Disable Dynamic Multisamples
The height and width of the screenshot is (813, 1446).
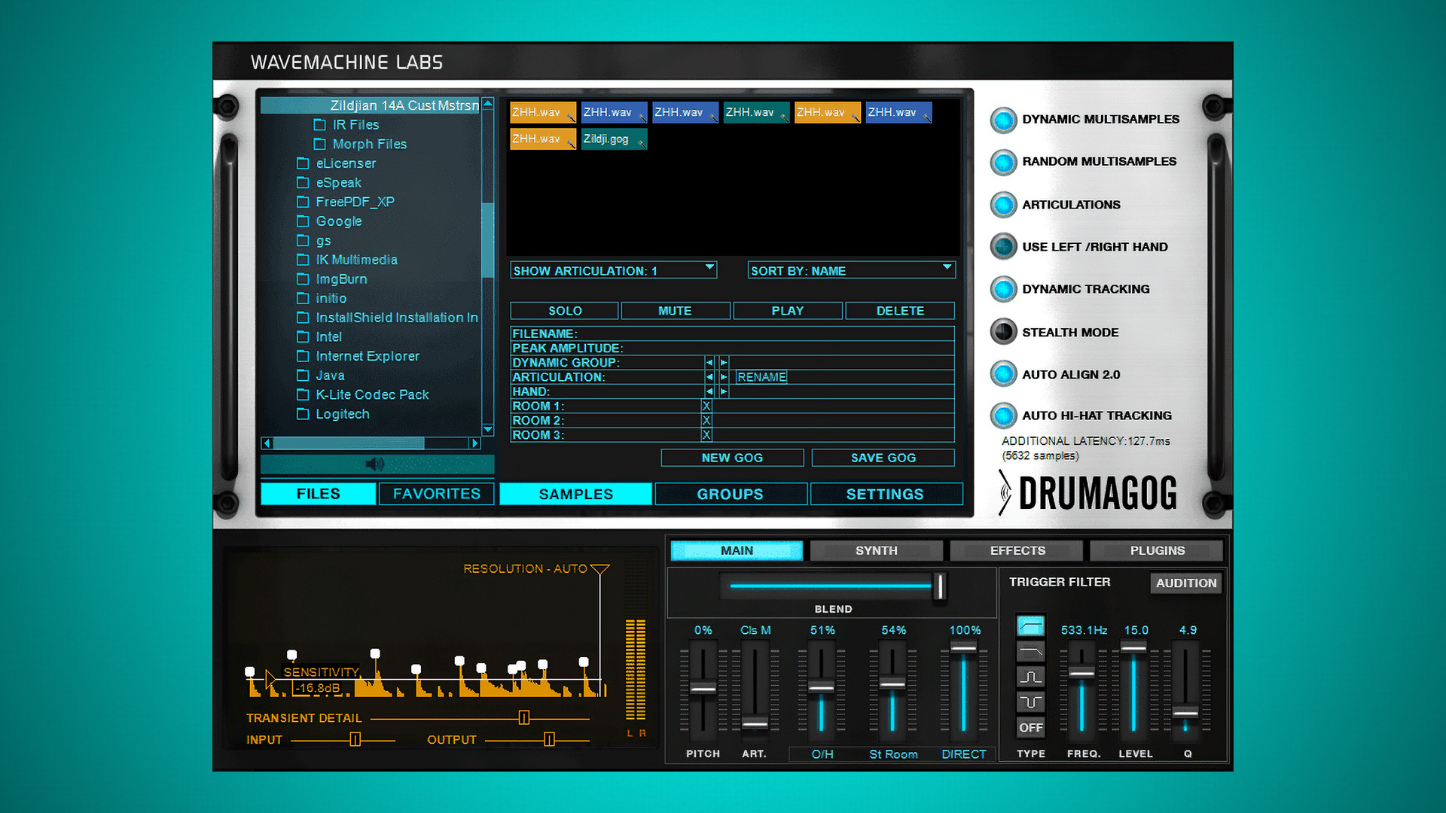pyautogui.click(x=1003, y=120)
